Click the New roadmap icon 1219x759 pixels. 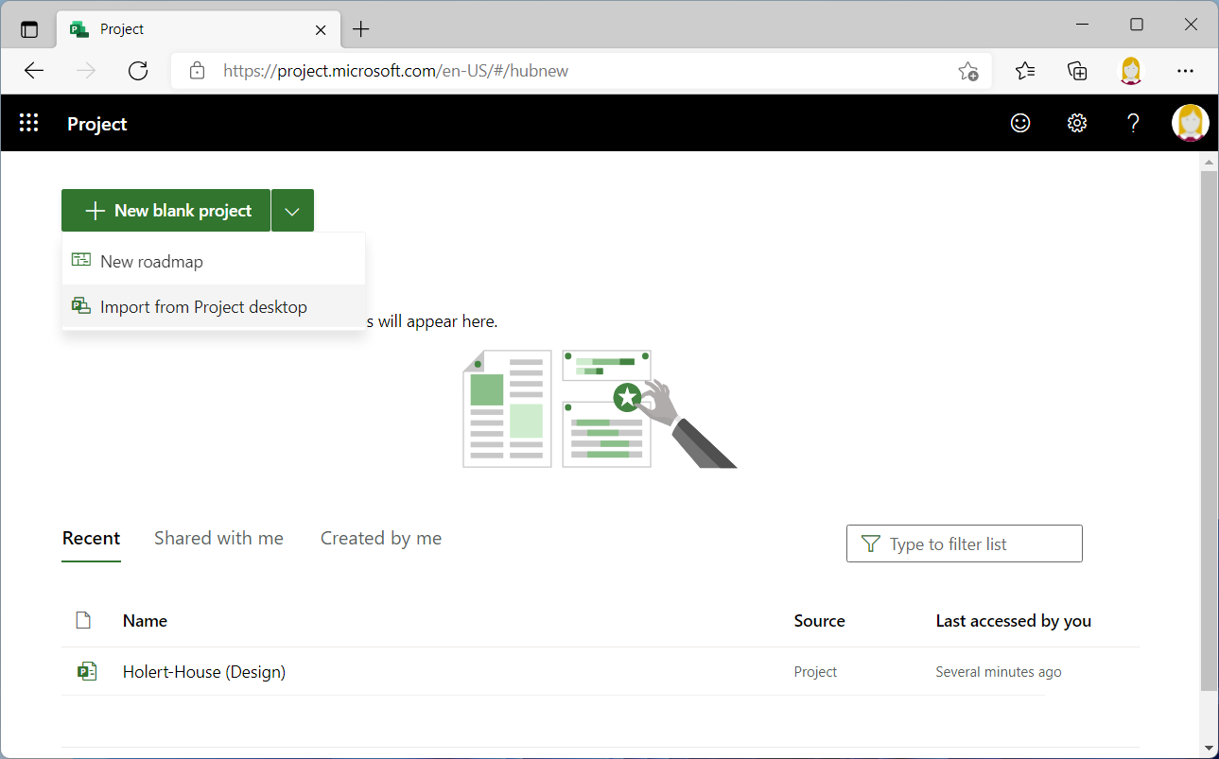pos(81,261)
